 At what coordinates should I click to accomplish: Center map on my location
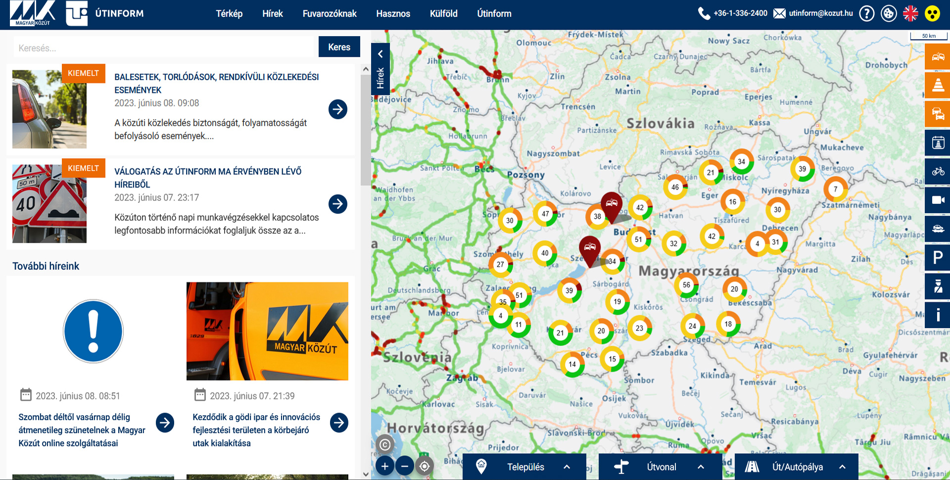[x=425, y=466]
